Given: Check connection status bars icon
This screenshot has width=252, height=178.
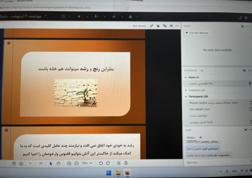Looking at the screenshot, I should 240,18.
